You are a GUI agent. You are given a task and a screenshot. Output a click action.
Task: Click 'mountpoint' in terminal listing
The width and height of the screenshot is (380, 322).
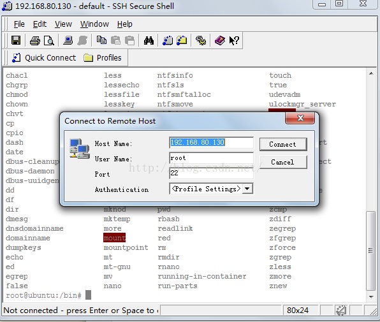tap(126, 247)
